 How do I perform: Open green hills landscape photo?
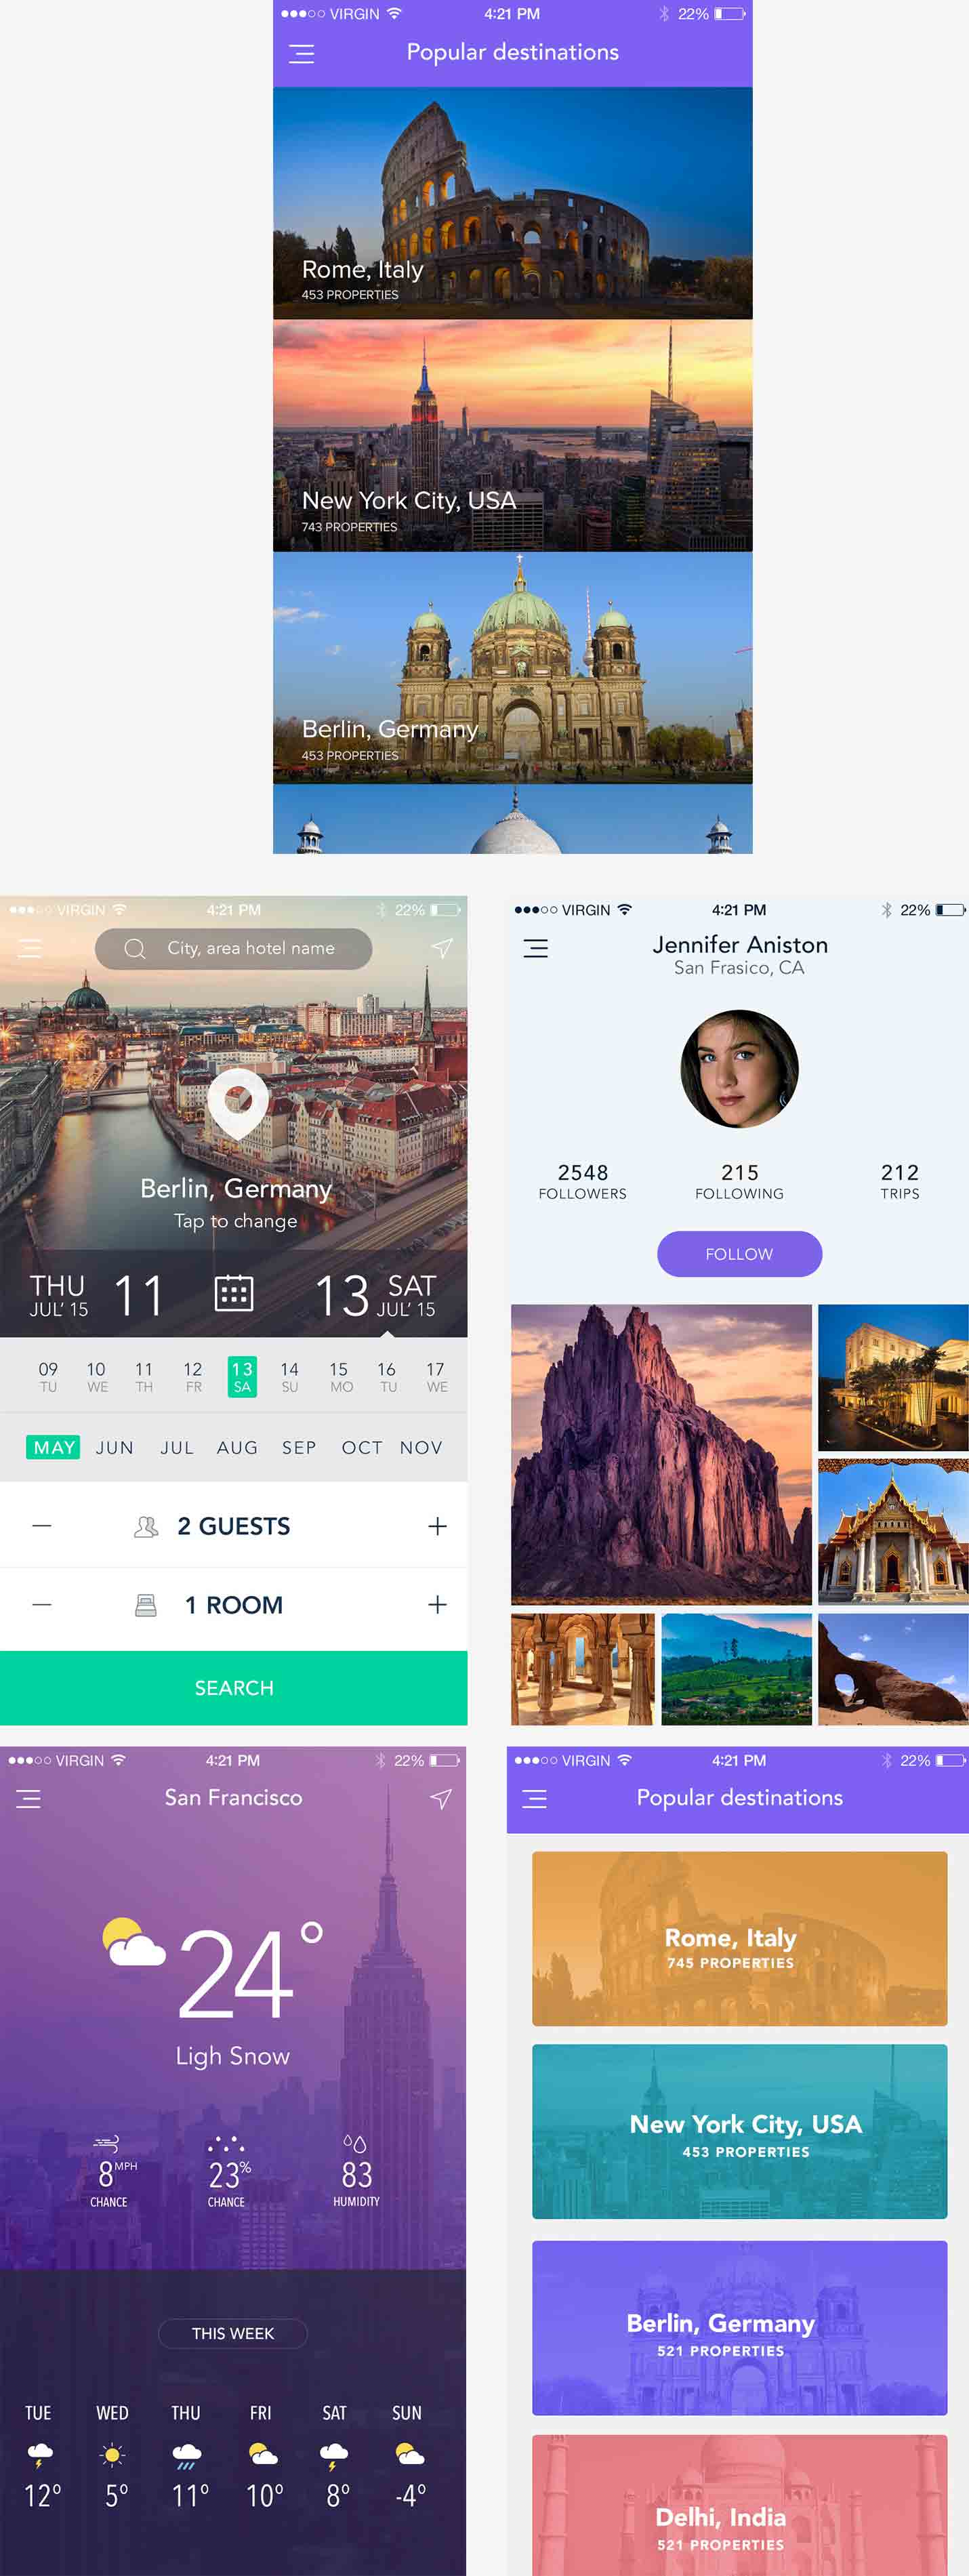point(736,1668)
